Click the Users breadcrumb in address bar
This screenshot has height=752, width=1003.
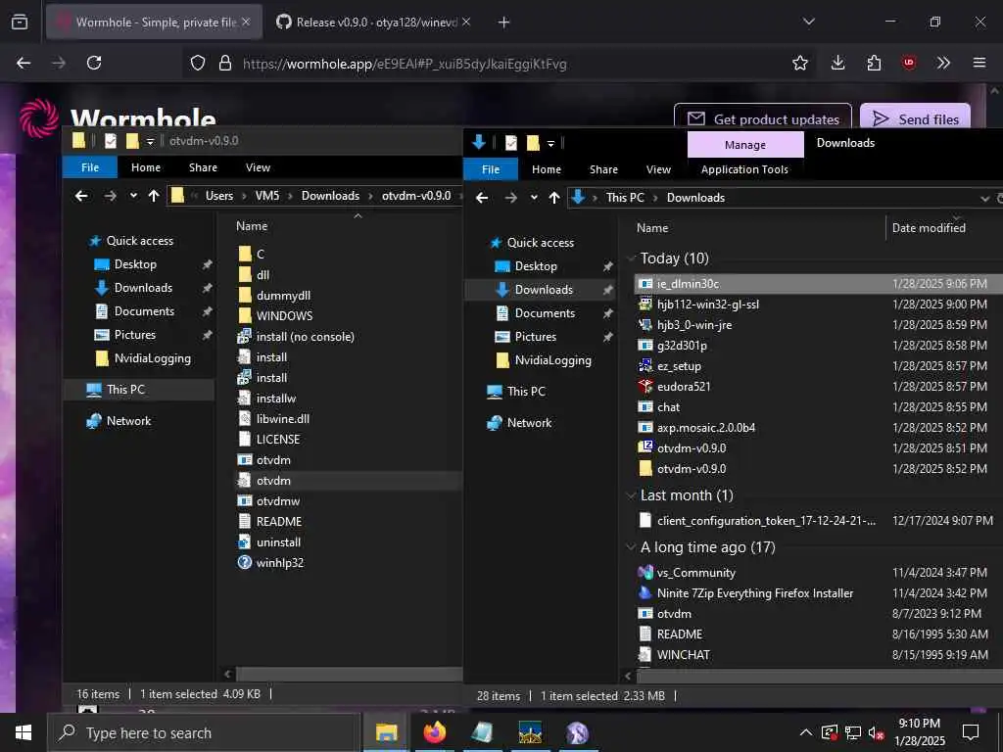pyautogui.click(x=218, y=196)
